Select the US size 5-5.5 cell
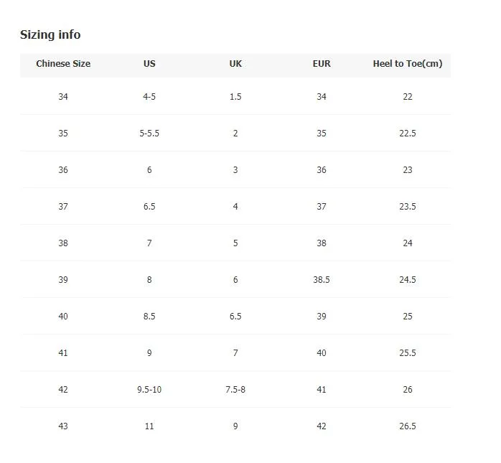 tap(149, 134)
